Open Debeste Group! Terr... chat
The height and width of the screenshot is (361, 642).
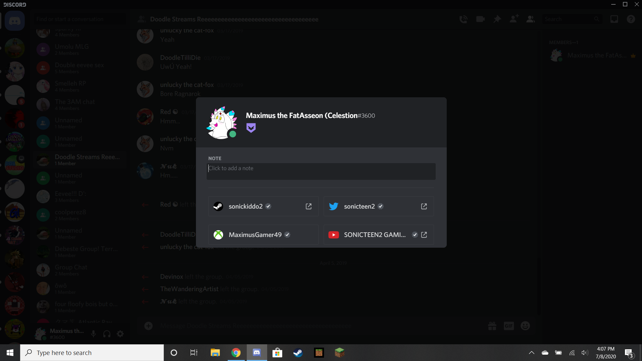(x=80, y=252)
